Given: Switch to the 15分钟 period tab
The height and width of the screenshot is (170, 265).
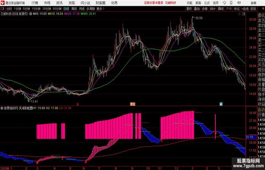Looking at the screenshot, I should tap(36, 9).
